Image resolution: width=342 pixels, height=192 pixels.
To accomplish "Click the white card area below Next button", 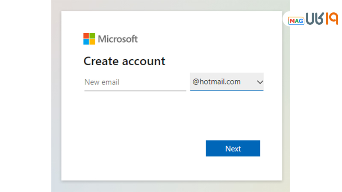I will 233,169.
